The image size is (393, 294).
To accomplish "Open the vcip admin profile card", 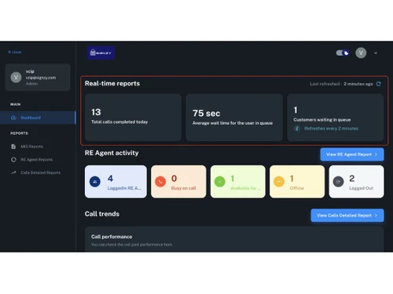I will [x=38, y=78].
